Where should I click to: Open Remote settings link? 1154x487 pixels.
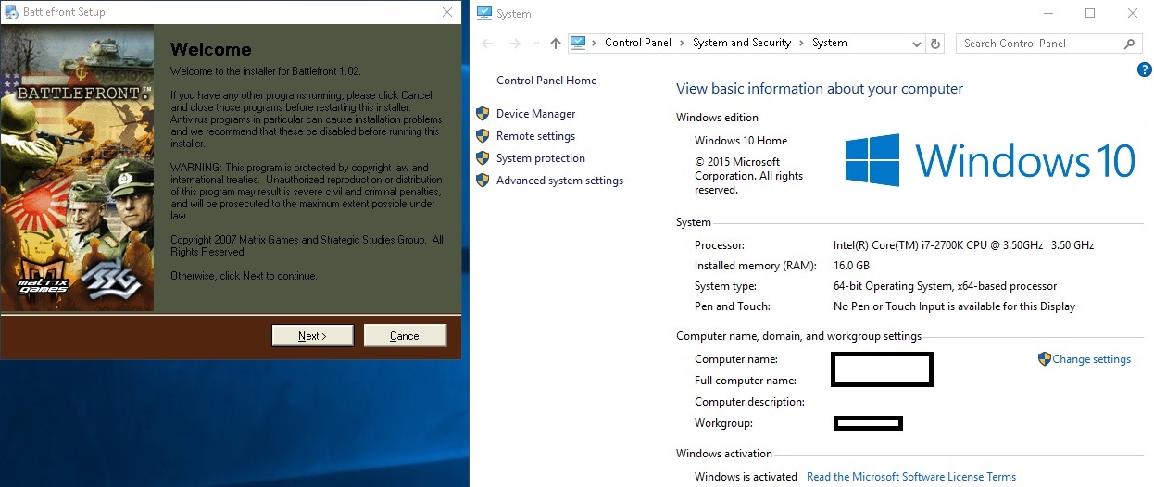click(x=535, y=136)
